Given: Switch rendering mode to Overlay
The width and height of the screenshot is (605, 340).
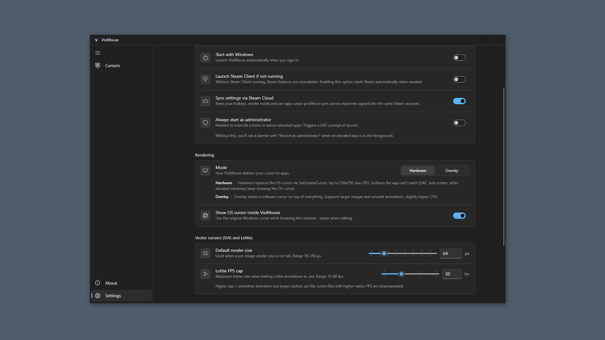Looking at the screenshot, I should tap(452, 171).
